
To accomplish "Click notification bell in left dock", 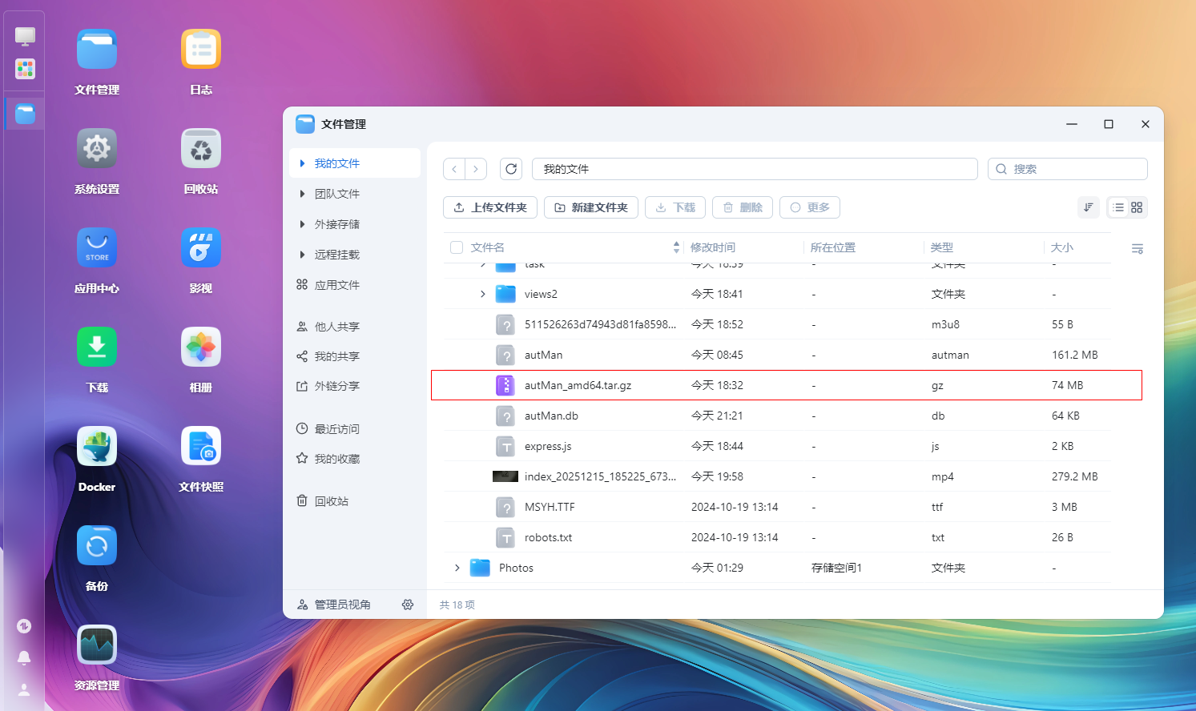I will (24, 657).
